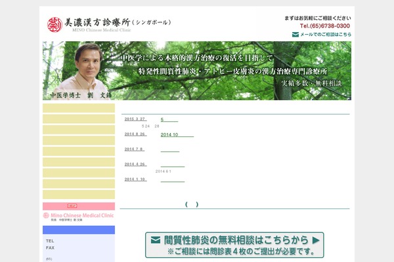
Task: Click the green envelope mail icon in header
Action: point(295,34)
